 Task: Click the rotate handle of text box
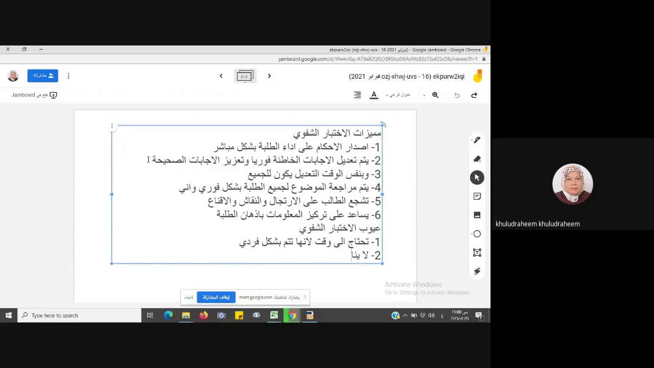[x=383, y=125]
